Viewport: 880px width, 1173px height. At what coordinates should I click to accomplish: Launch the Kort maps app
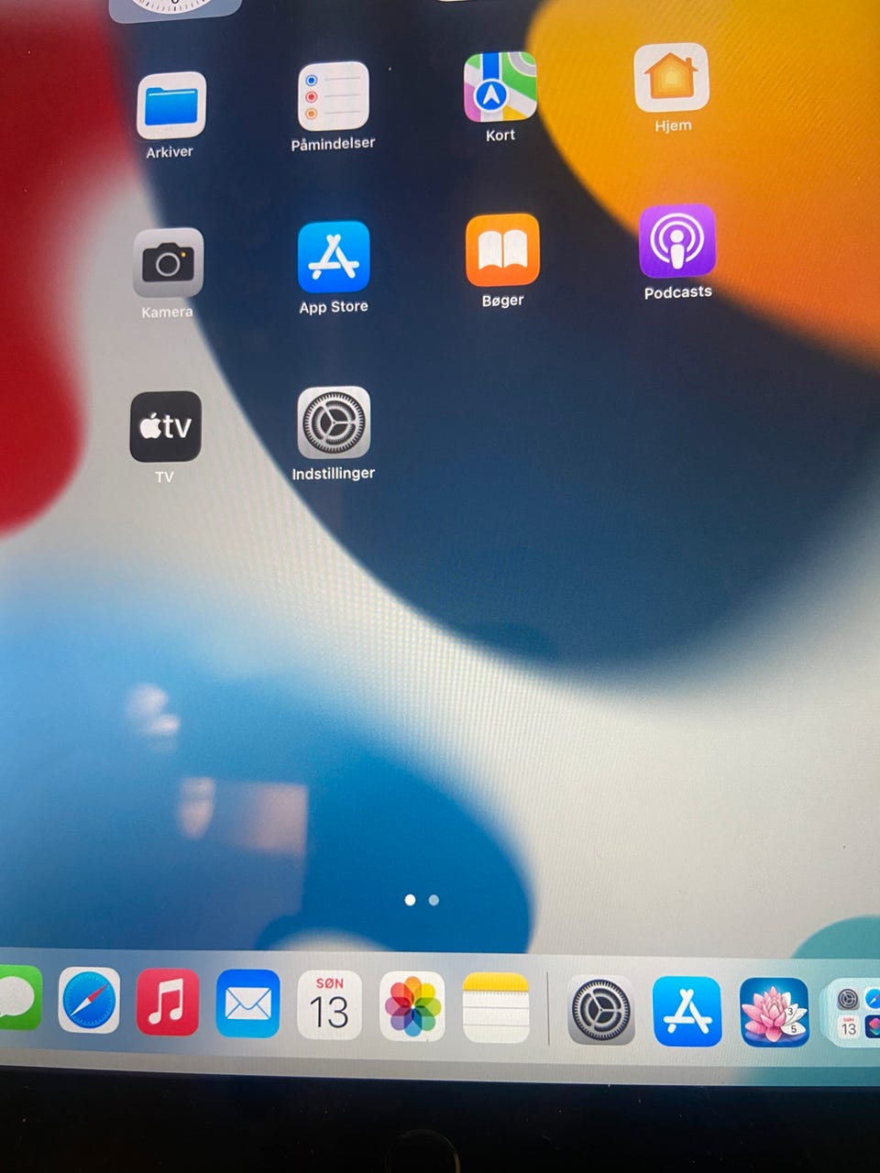[500, 87]
